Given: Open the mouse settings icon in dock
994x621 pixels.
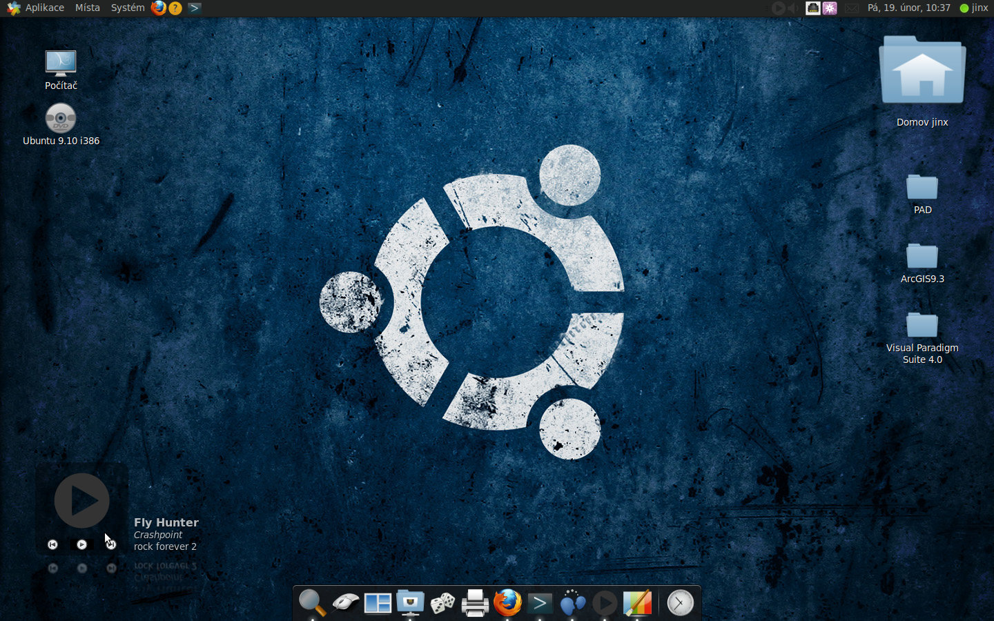Looking at the screenshot, I should [345, 602].
